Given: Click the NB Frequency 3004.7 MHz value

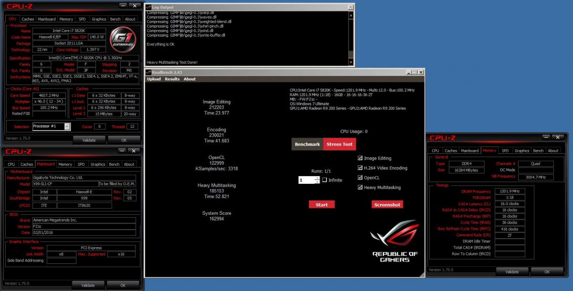Looking at the screenshot, I should (x=536, y=177).
